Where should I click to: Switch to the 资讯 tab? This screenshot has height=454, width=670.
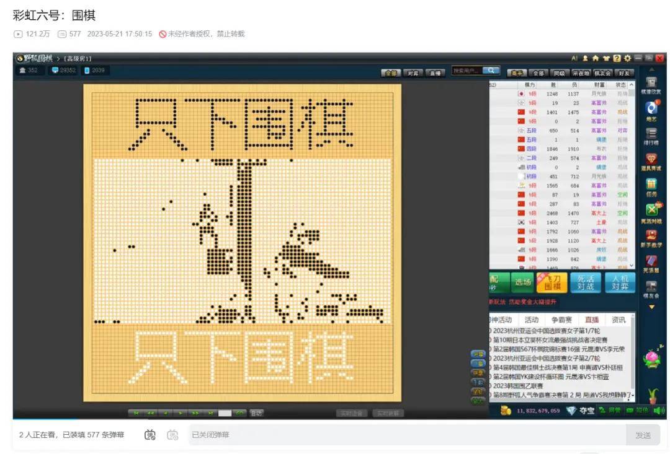coord(619,320)
